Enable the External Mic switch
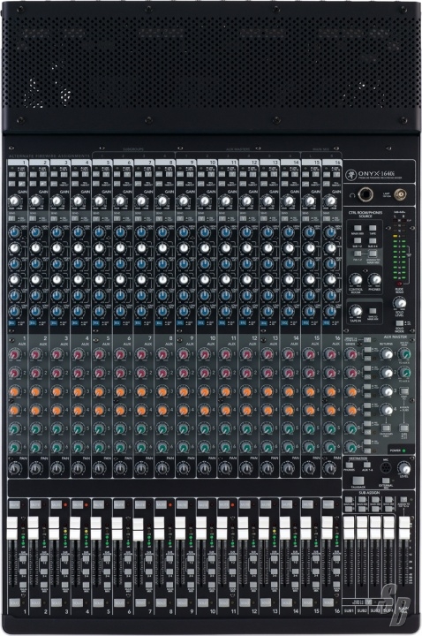 (x=386, y=481)
